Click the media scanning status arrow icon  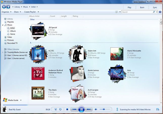(117, 109)
